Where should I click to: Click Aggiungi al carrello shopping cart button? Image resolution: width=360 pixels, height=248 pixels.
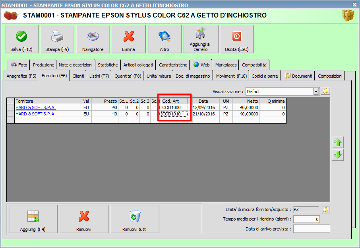201,39
